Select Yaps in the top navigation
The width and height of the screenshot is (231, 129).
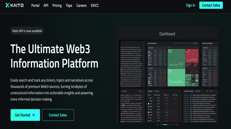[69, 5]
